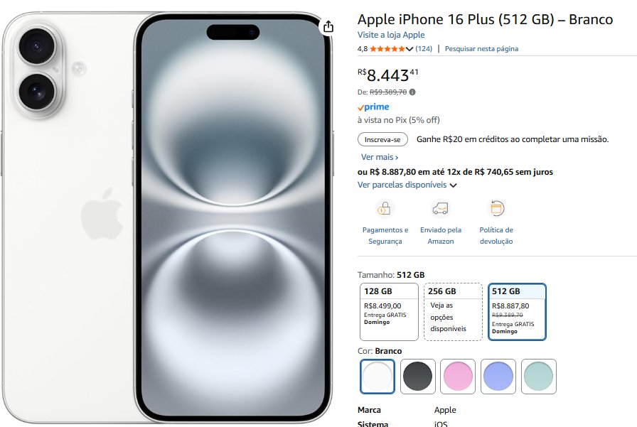Click Pesquisar nesta página link
This screenshot has height=427, width=637.
tap(481, 49)
